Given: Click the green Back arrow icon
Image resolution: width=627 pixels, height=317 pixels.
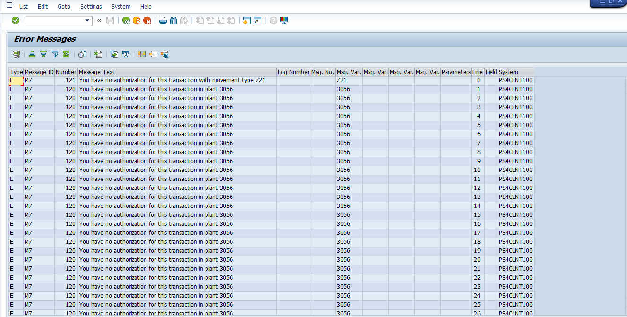Looking at the screenshot, I should pos(126,20).
